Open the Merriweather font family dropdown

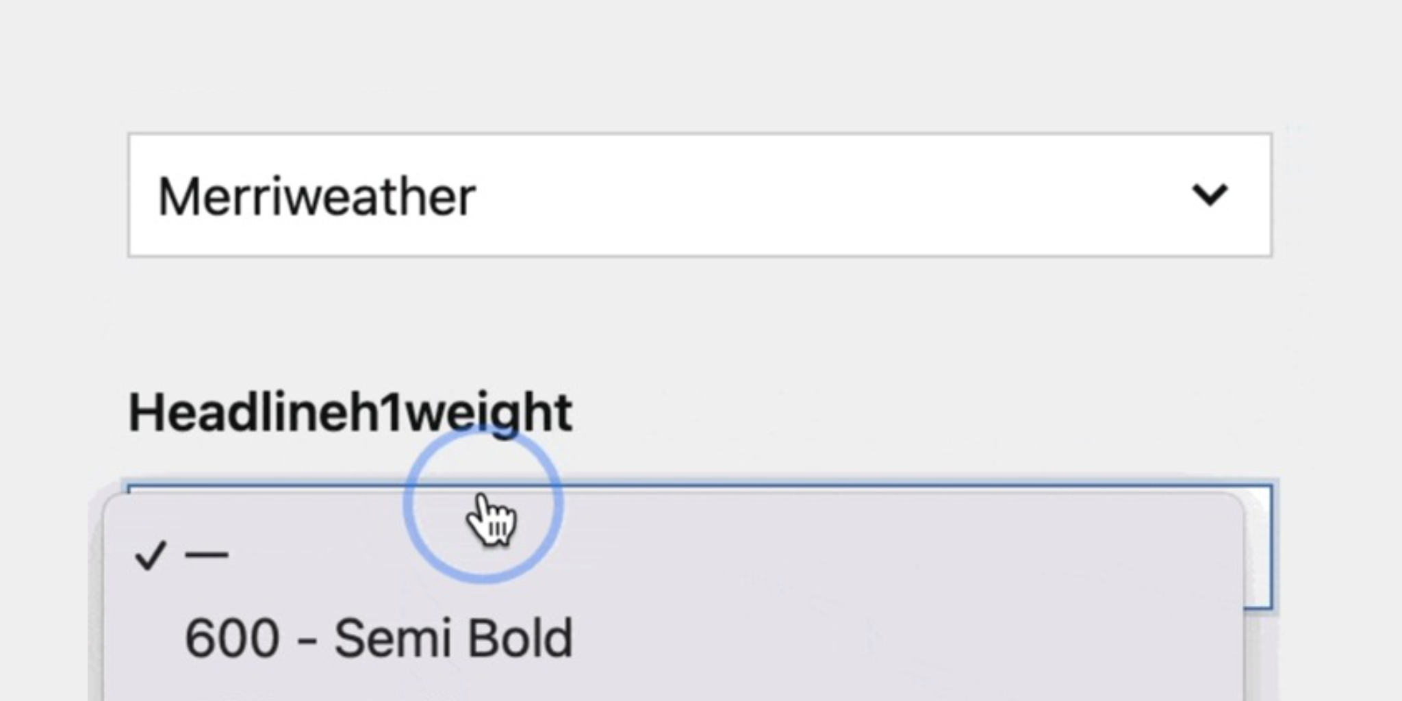(700, 195)
